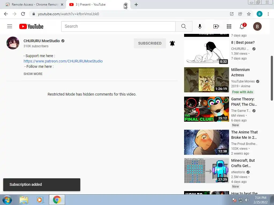Viewport: 274px width, 205px height.
Task: Expand description with SHOW MORE
Action: (x=33, y=74)
